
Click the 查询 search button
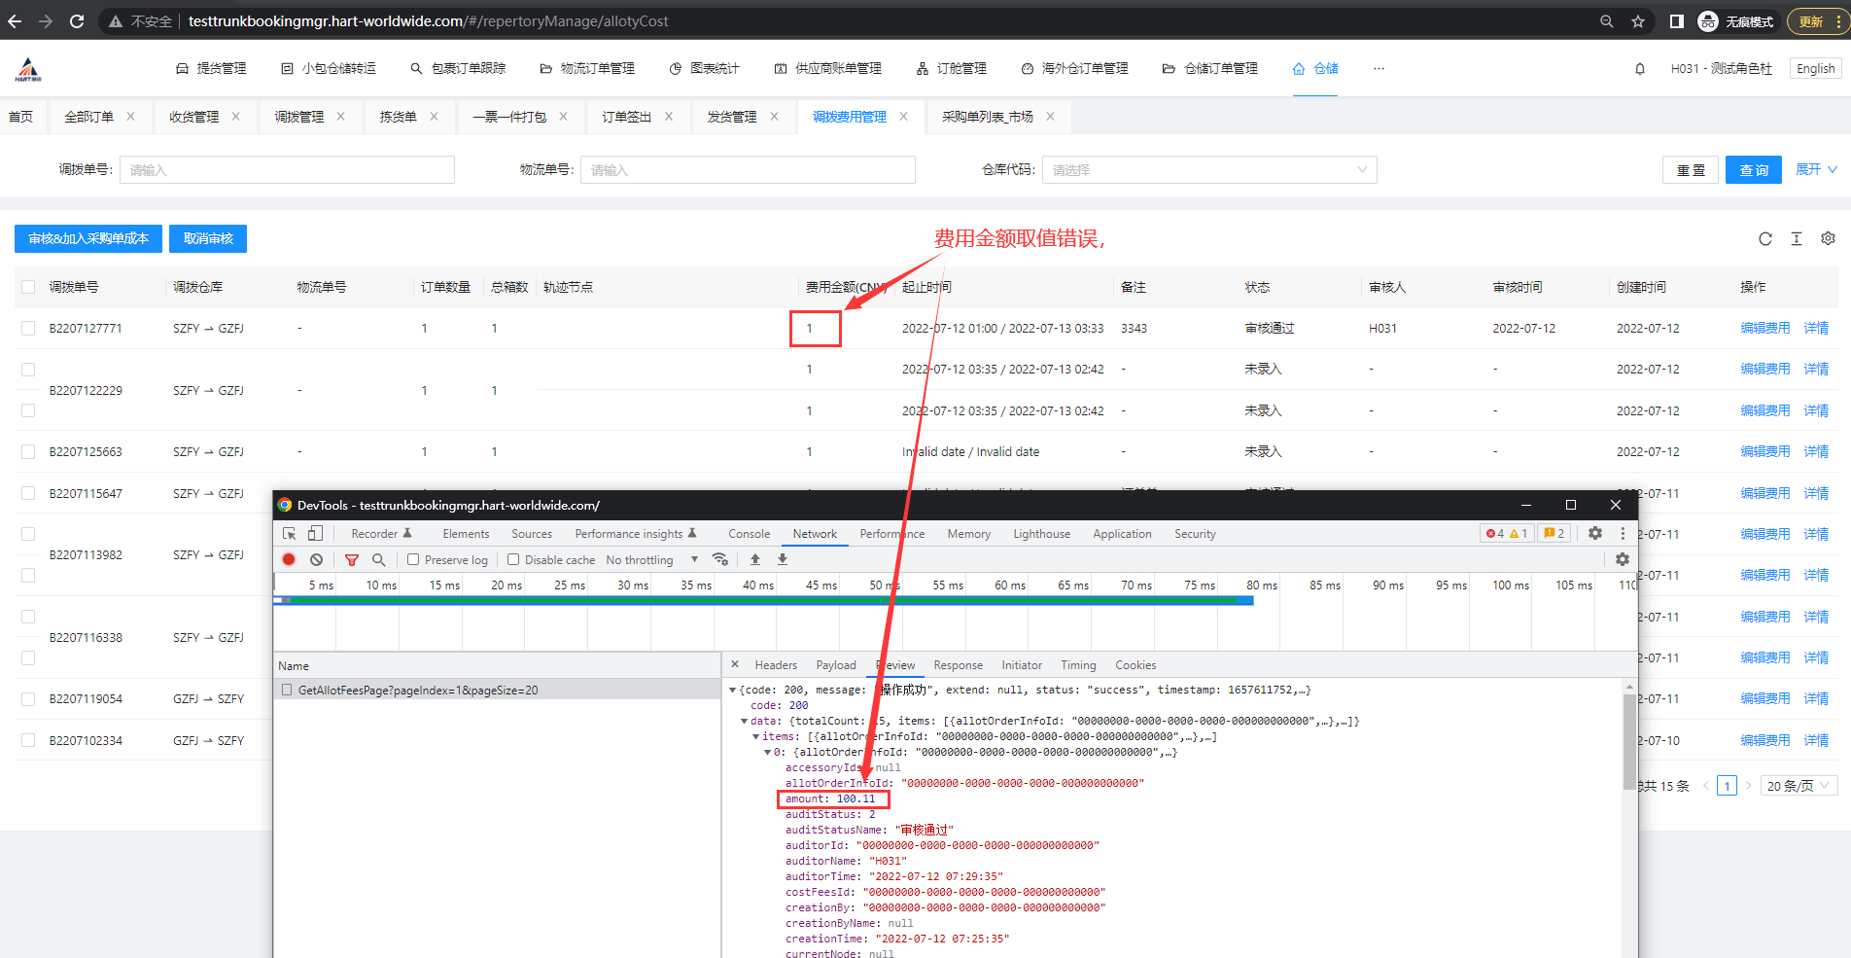(1753, 170)
